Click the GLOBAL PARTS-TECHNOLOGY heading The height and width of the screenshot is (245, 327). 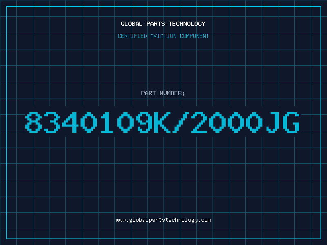click(163, 24)
